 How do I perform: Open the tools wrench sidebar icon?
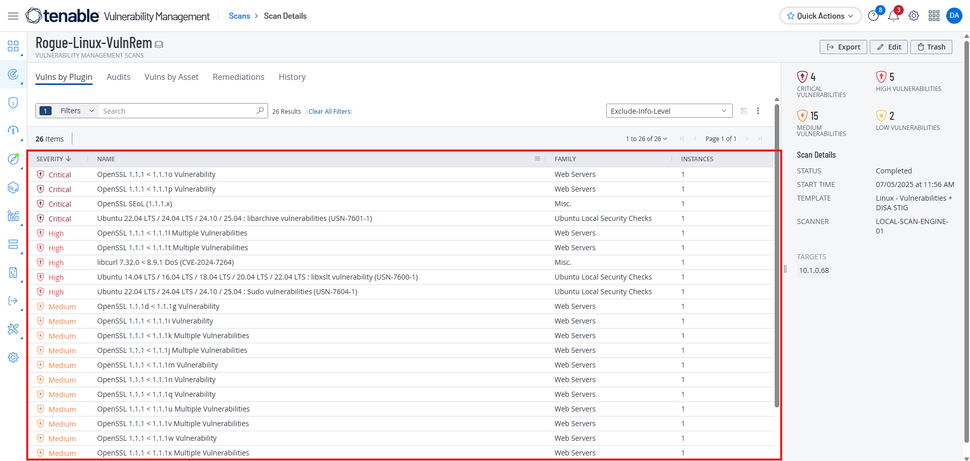tap(13, 329)
